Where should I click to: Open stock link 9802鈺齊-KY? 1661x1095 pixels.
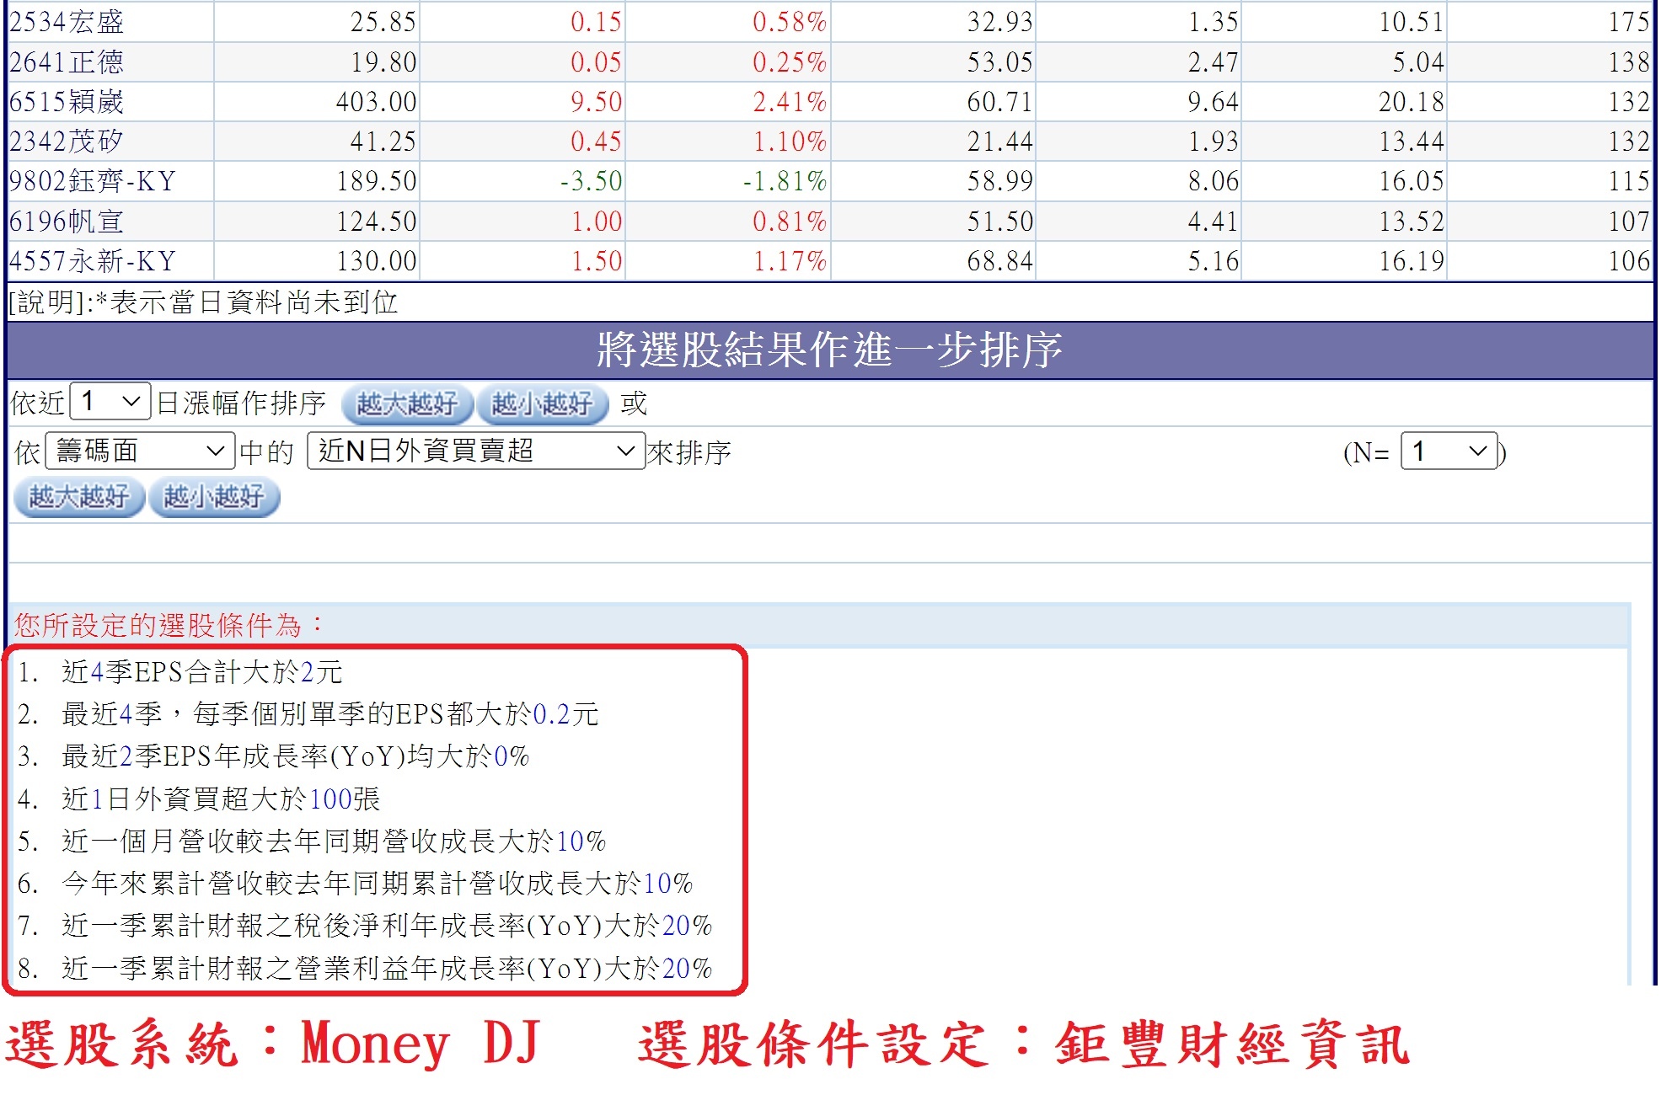[x=93, y=181]
